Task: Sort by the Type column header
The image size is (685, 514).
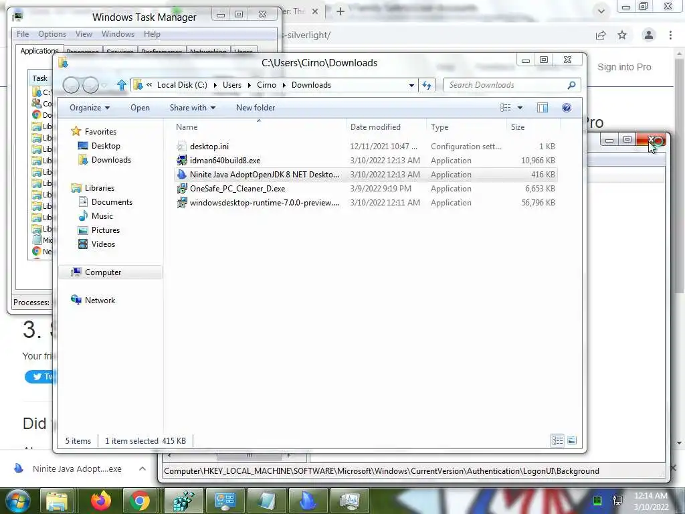Action: pyautogui.click(x=466, y=127)
